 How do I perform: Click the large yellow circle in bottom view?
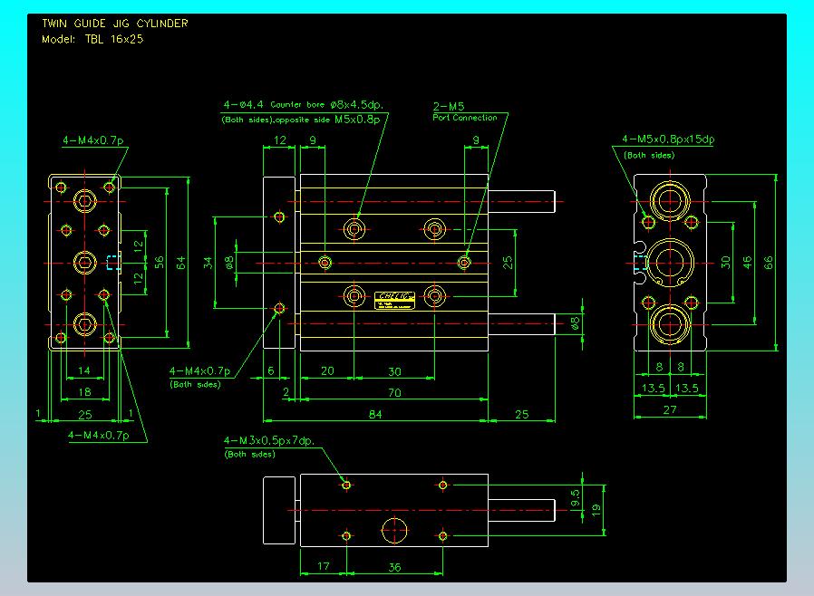click(394, 531)
